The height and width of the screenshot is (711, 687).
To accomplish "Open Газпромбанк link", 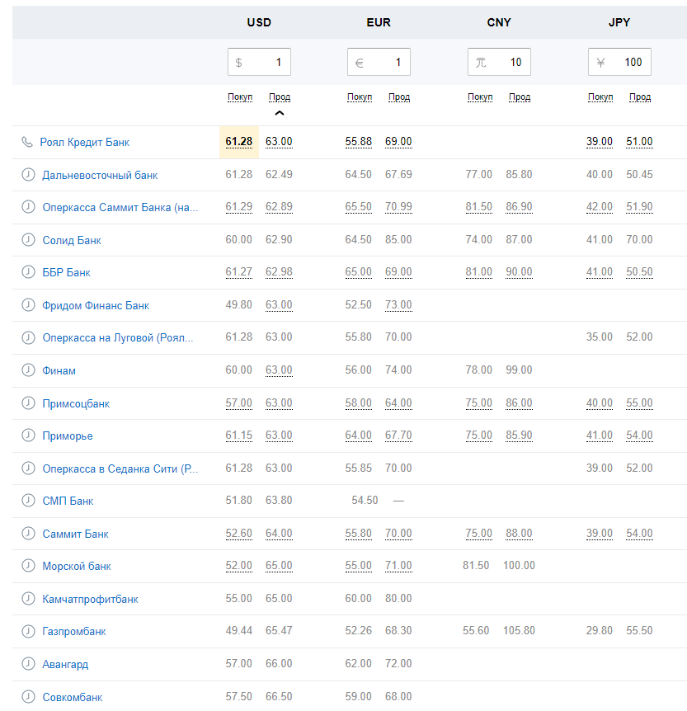I will 74,632.
